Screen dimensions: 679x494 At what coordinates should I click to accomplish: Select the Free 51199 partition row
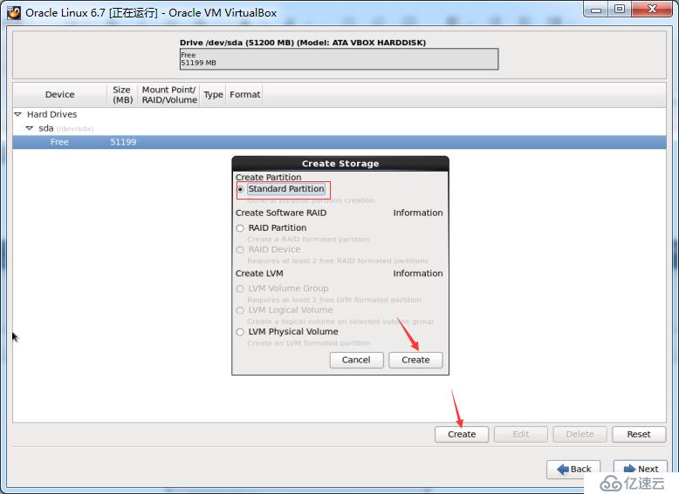339,142
